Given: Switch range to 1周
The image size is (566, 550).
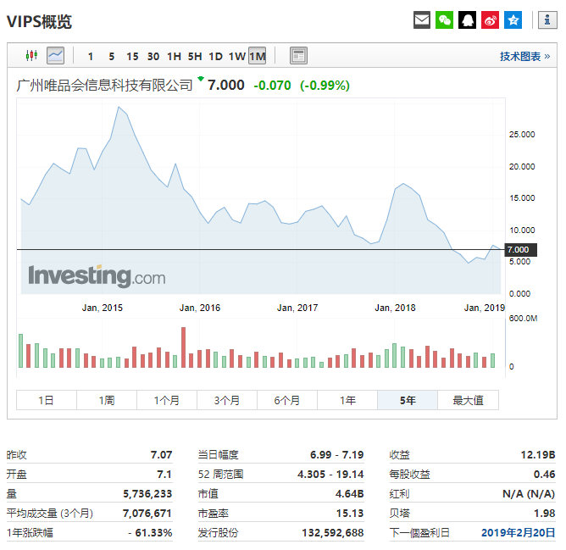Looking at the screenshot, I should point(107,400).
